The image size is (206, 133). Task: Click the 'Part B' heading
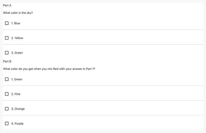(x=7, y=61)
